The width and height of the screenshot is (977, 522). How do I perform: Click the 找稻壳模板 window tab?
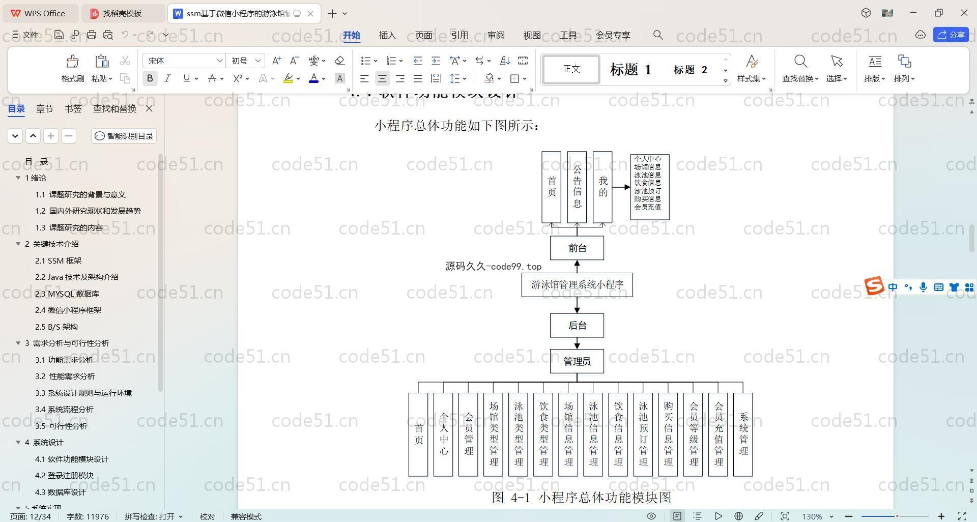[122, 13]
